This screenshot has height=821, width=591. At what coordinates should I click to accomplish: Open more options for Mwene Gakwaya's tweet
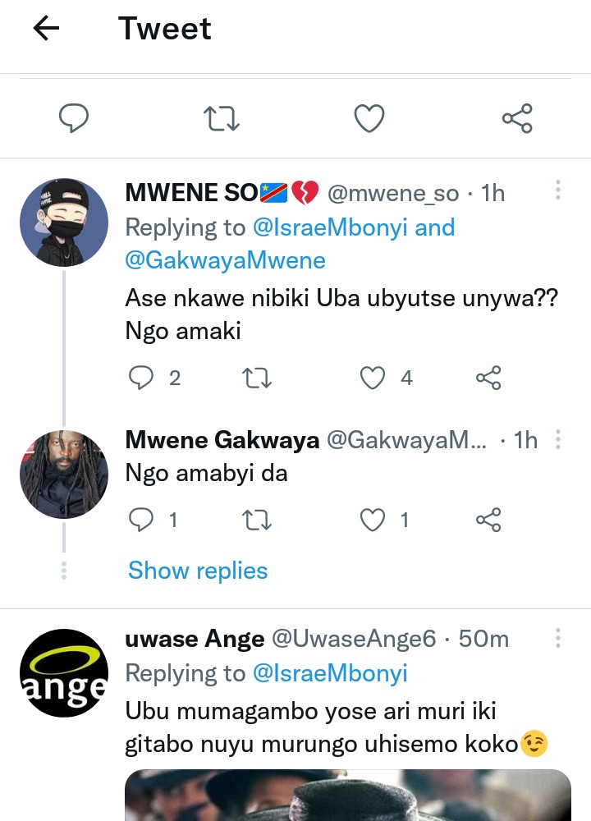coord(557,440)
